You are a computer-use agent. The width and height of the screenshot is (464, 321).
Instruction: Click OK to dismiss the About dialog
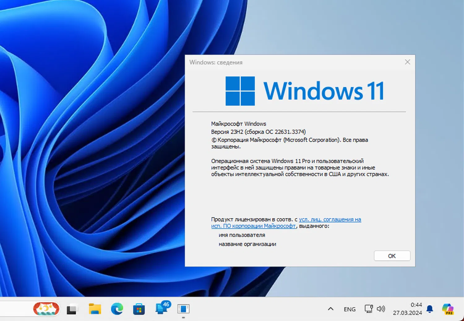(x=392, y=256)
